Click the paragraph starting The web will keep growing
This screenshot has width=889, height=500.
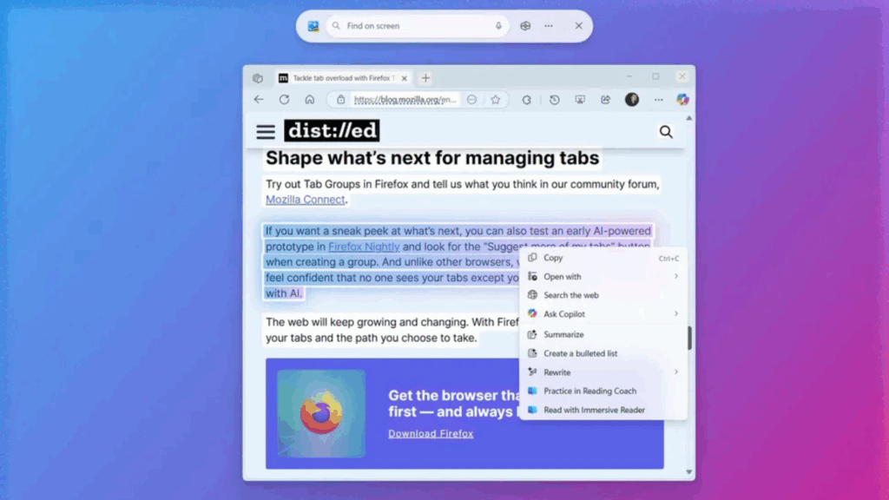[x=392, y=330]
